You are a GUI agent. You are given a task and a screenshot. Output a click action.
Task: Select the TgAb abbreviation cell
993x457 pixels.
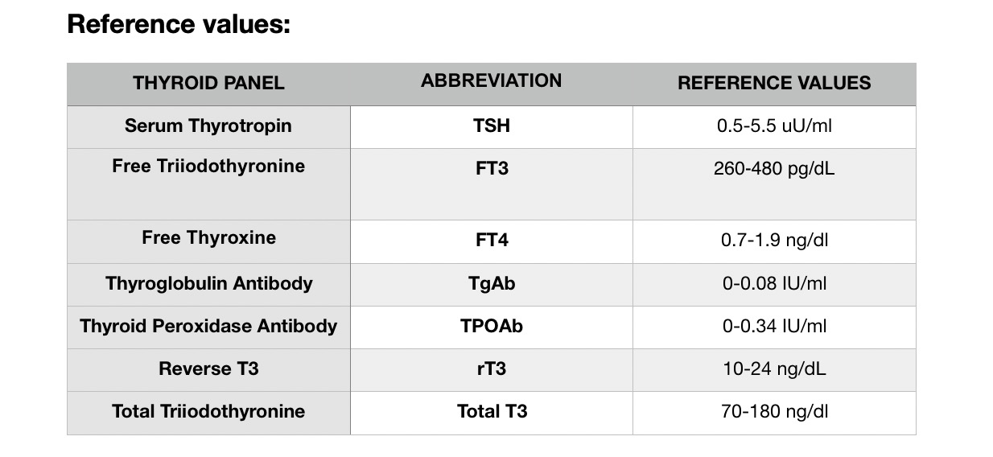491,283
